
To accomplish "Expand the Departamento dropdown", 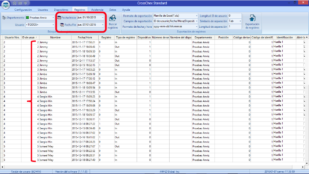I will pyautogui.click(x=53, y=18).
